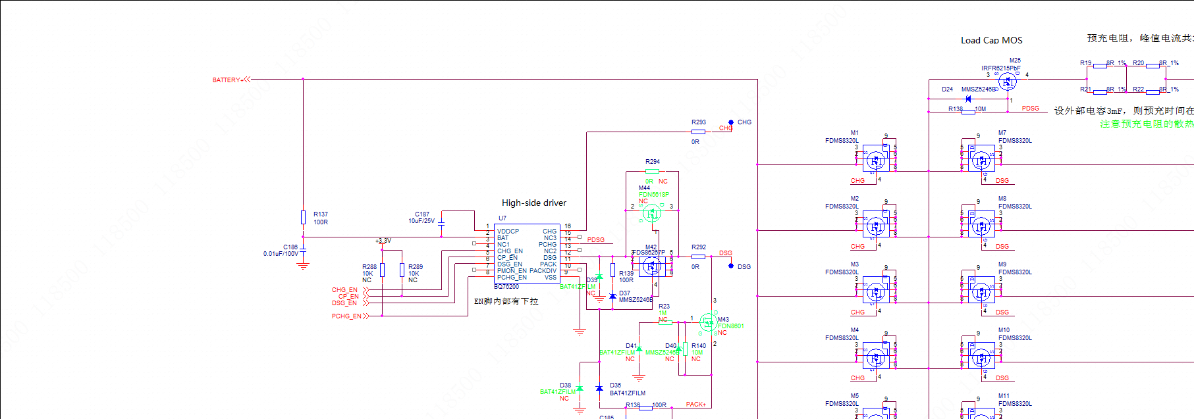Click the PCHG_EN input port

[x=350, y=316]
